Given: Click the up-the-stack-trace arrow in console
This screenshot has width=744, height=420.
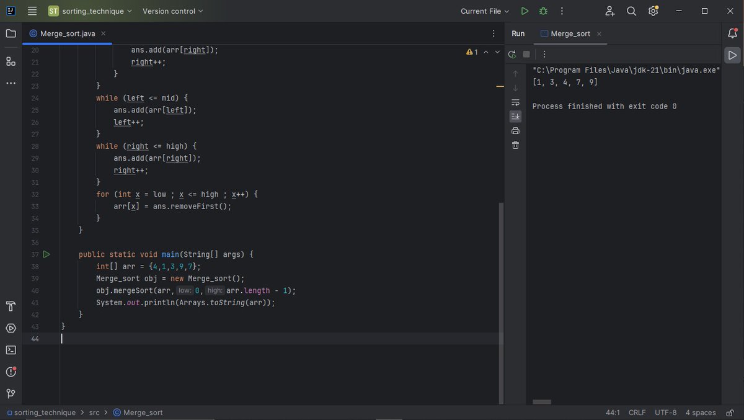Looking at the screenshot, I should pos(515,74).
